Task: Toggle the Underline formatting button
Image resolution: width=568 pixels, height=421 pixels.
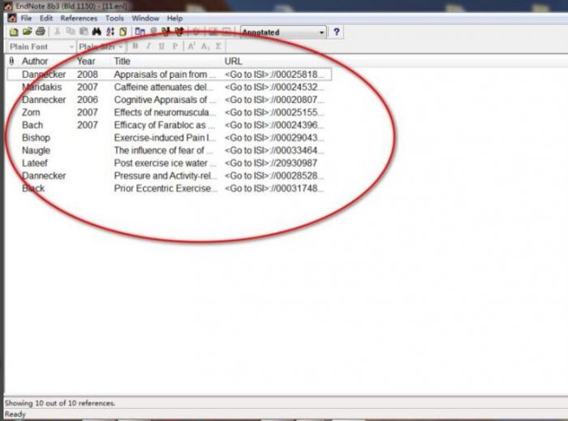Action: tap(162, 47)
